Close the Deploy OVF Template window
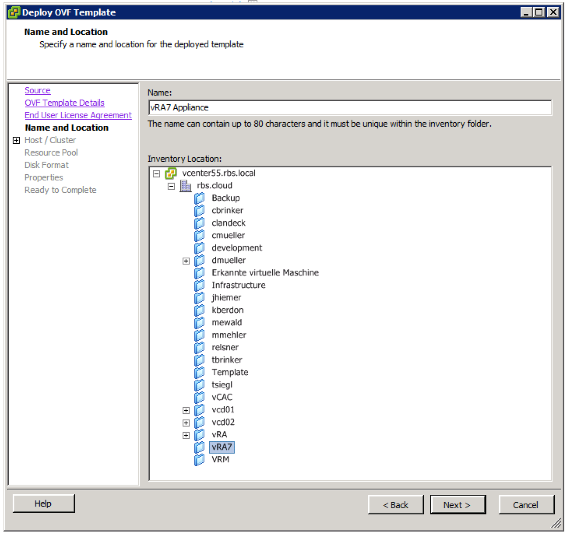Screen dimensions: 568x536 (x=553, y=12)
